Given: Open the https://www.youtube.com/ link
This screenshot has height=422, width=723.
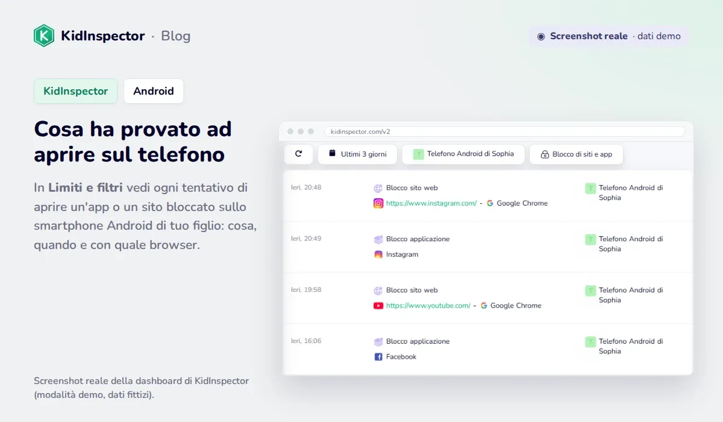Looking at the screenshot, I should coord(428,306).
